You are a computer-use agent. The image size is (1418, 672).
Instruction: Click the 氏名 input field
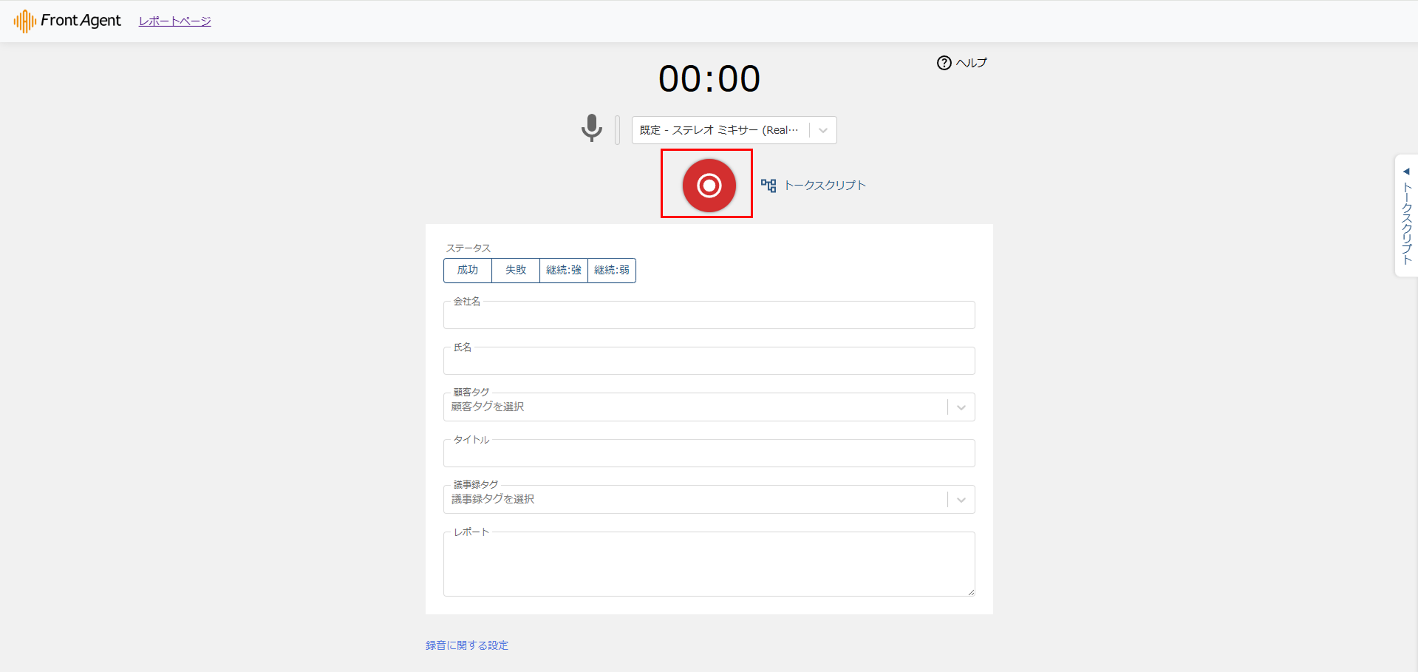pos(709,362)
